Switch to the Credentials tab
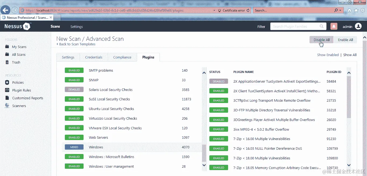Screen dimensions: 367x176 tap(94, 57)
